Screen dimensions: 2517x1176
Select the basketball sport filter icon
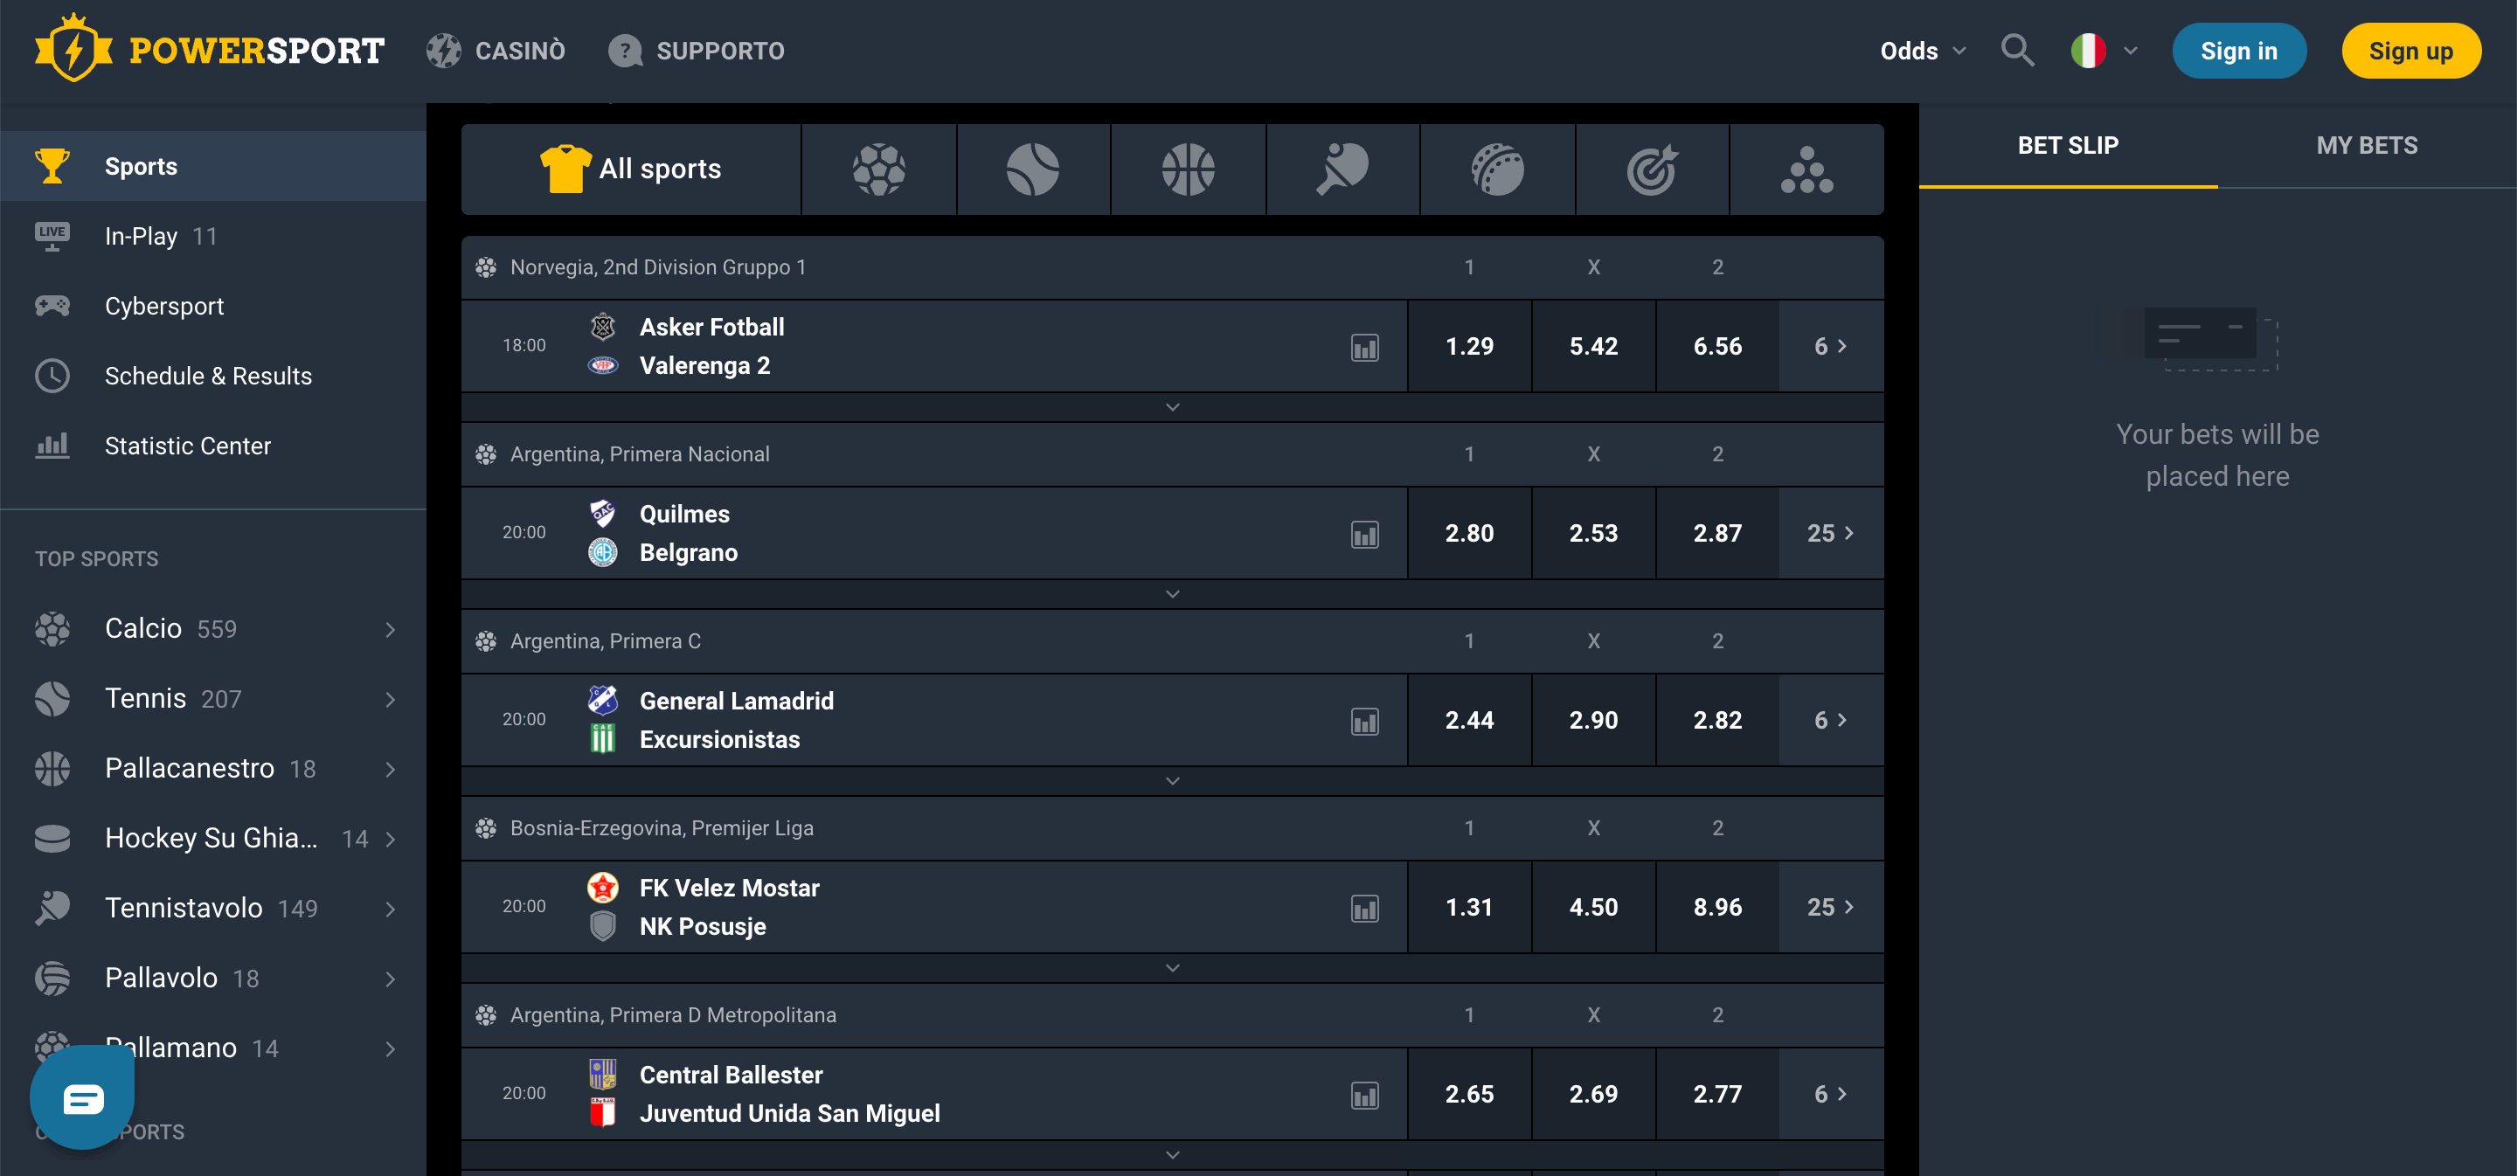coord(1189,169)
